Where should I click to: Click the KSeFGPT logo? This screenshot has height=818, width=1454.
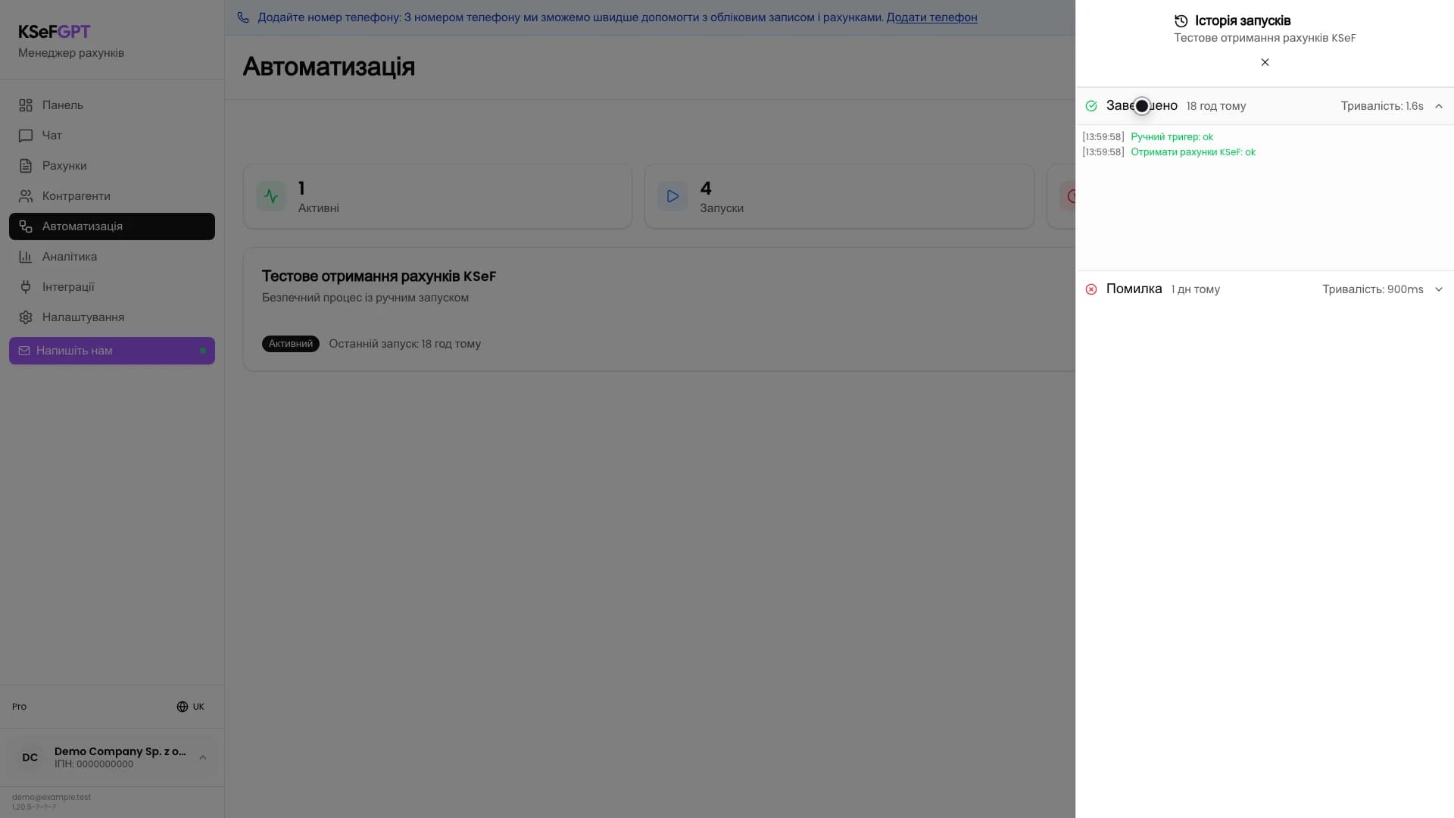click(x=54, y=32)
